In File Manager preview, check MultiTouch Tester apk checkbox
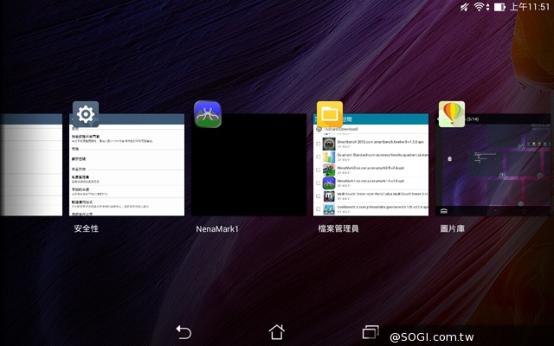Image resolution: width=554 pixels, height=346 pixels. (319, 196)
